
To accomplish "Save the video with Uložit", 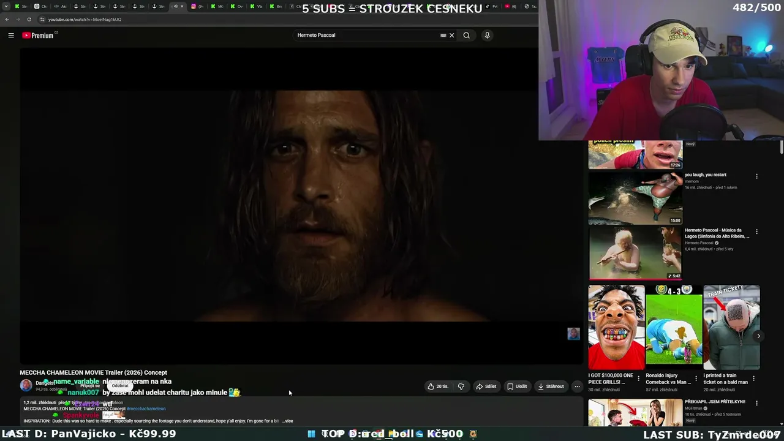I will pos(517,386).
